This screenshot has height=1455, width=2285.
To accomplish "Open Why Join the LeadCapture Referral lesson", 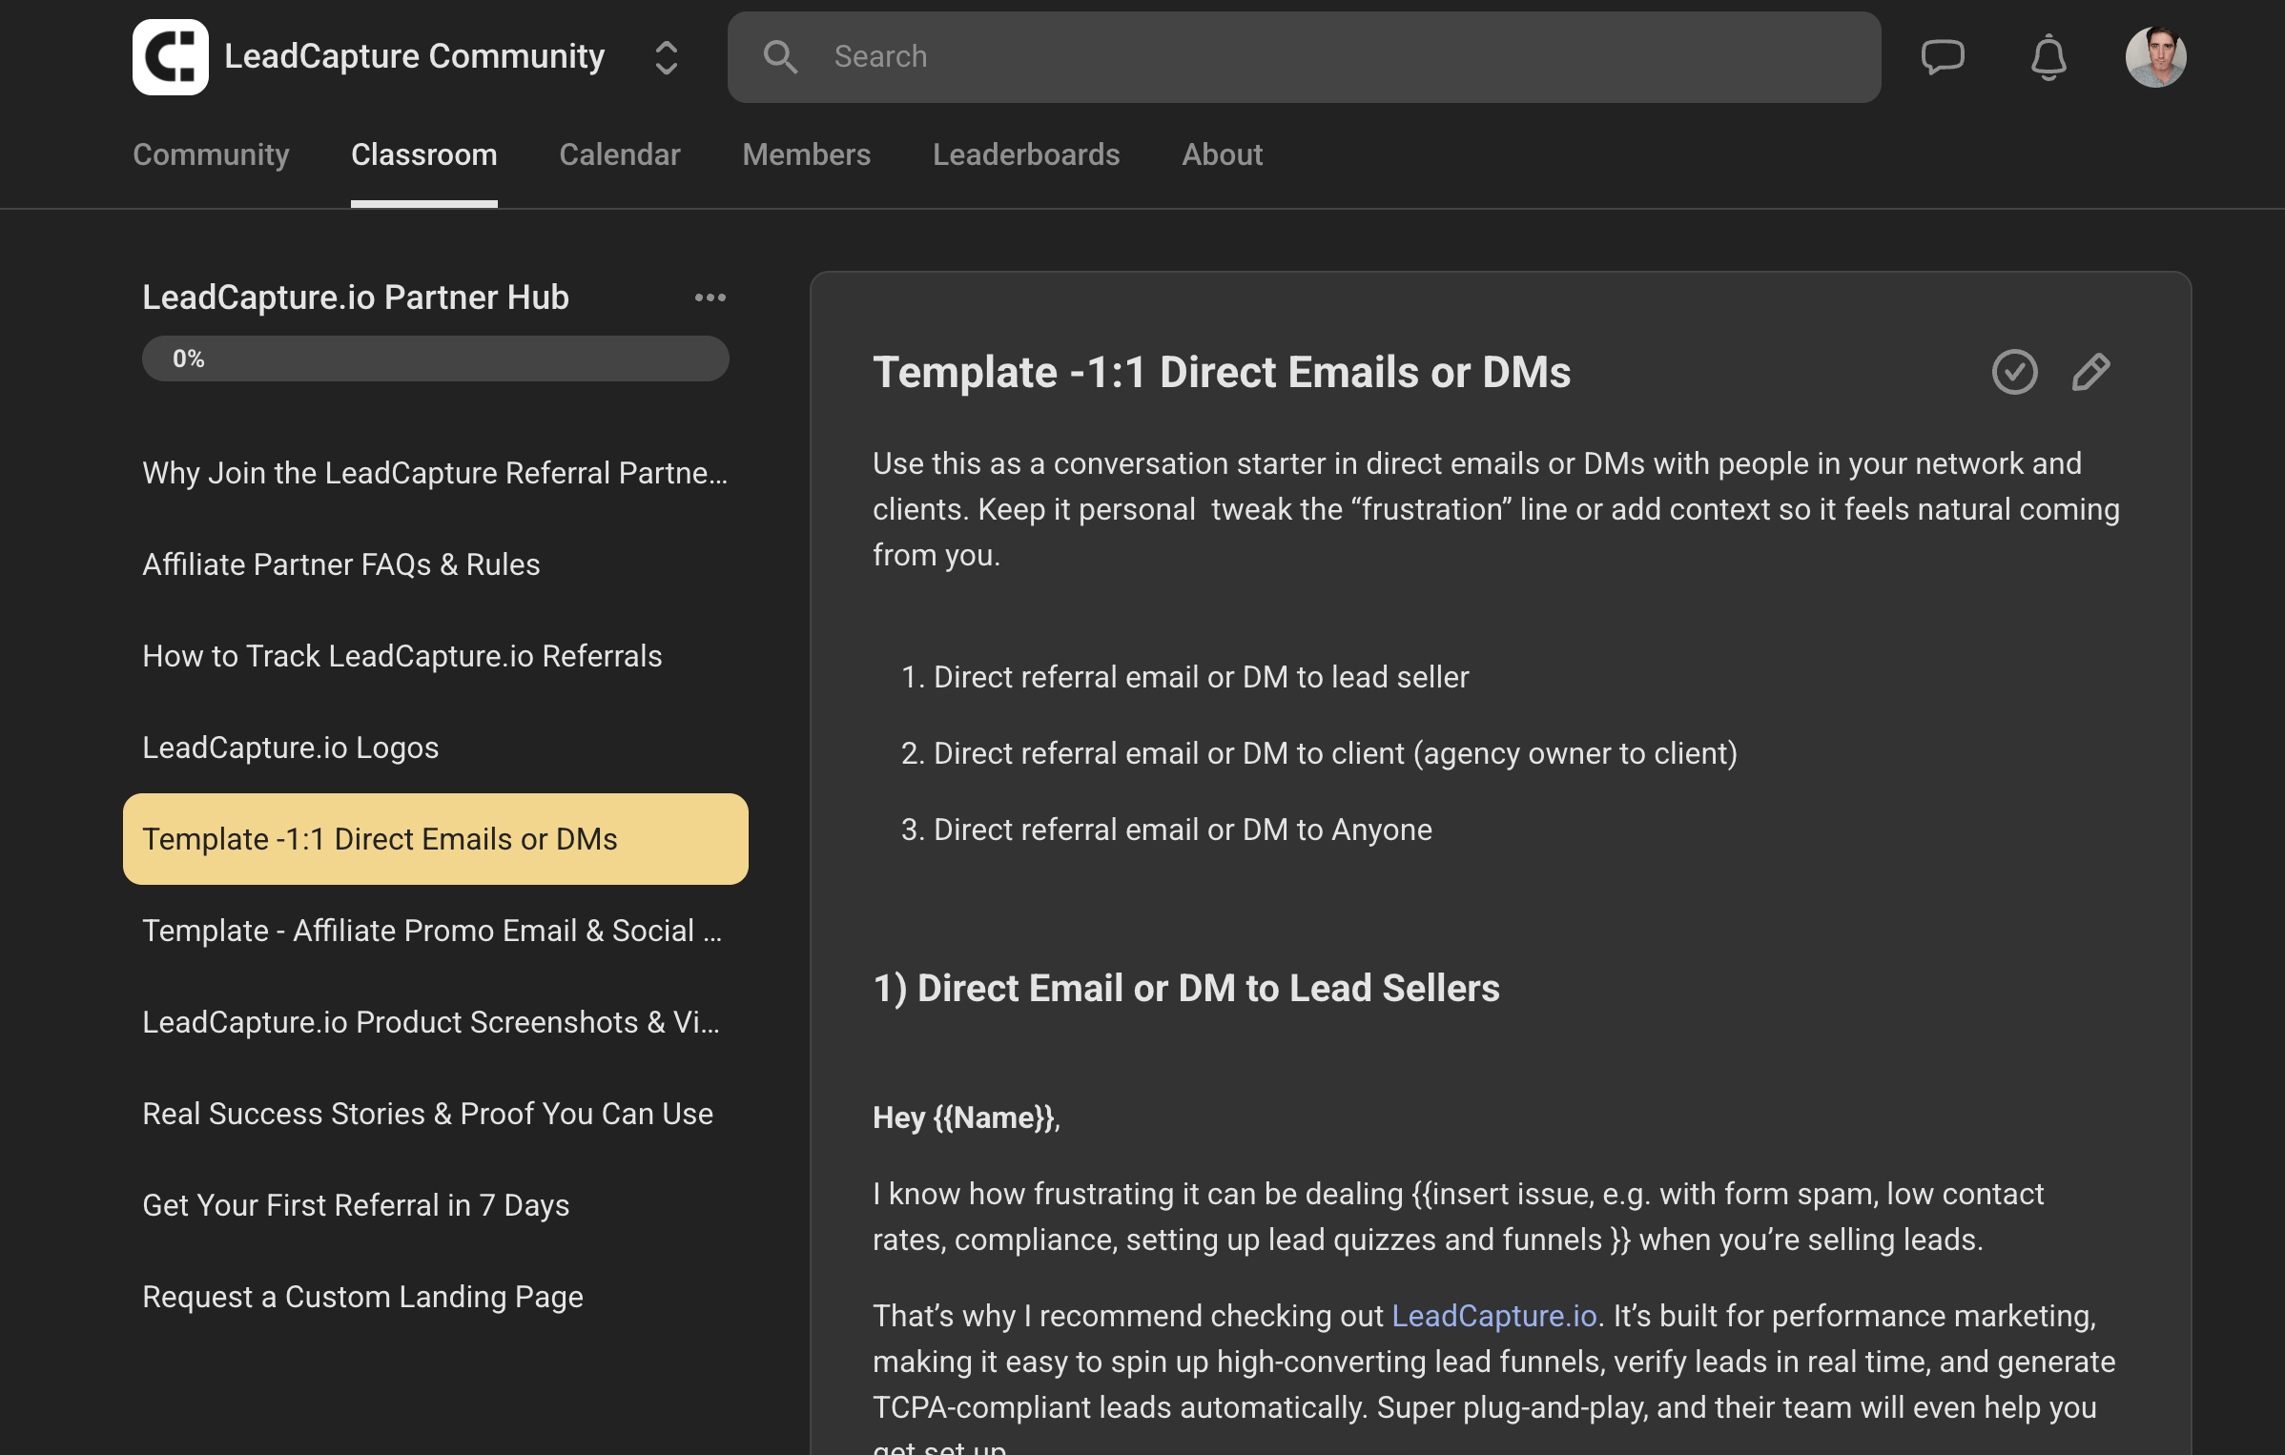I will [435, 473].
